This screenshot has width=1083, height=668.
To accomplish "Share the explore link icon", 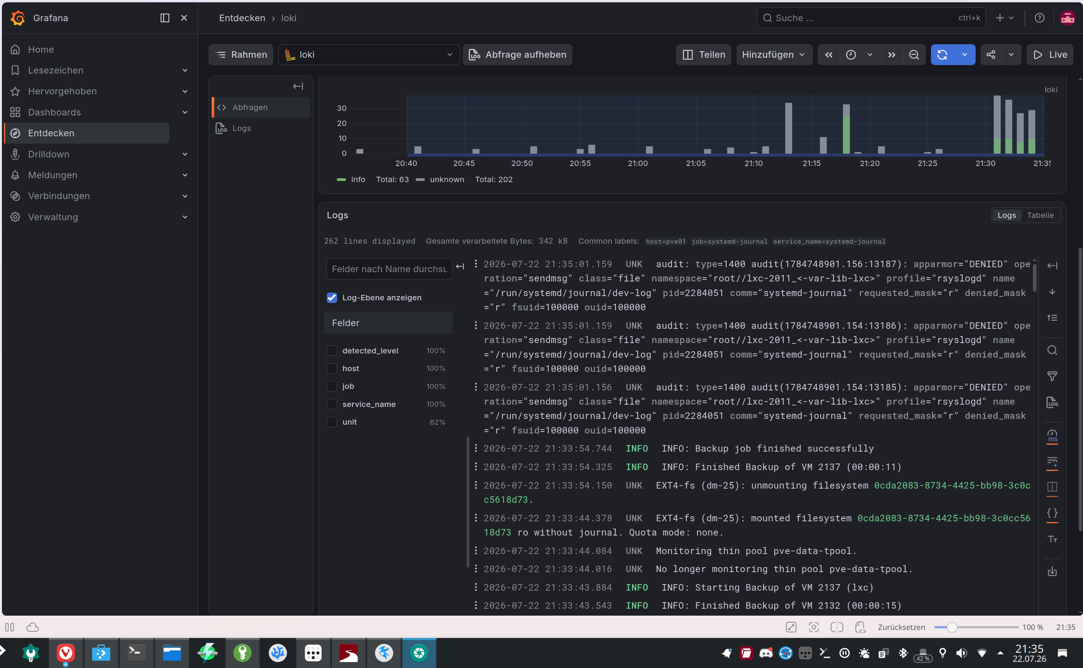I will click(x=991, y=55).
